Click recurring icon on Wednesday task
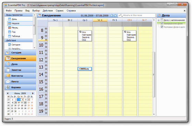 coord(80,32)
